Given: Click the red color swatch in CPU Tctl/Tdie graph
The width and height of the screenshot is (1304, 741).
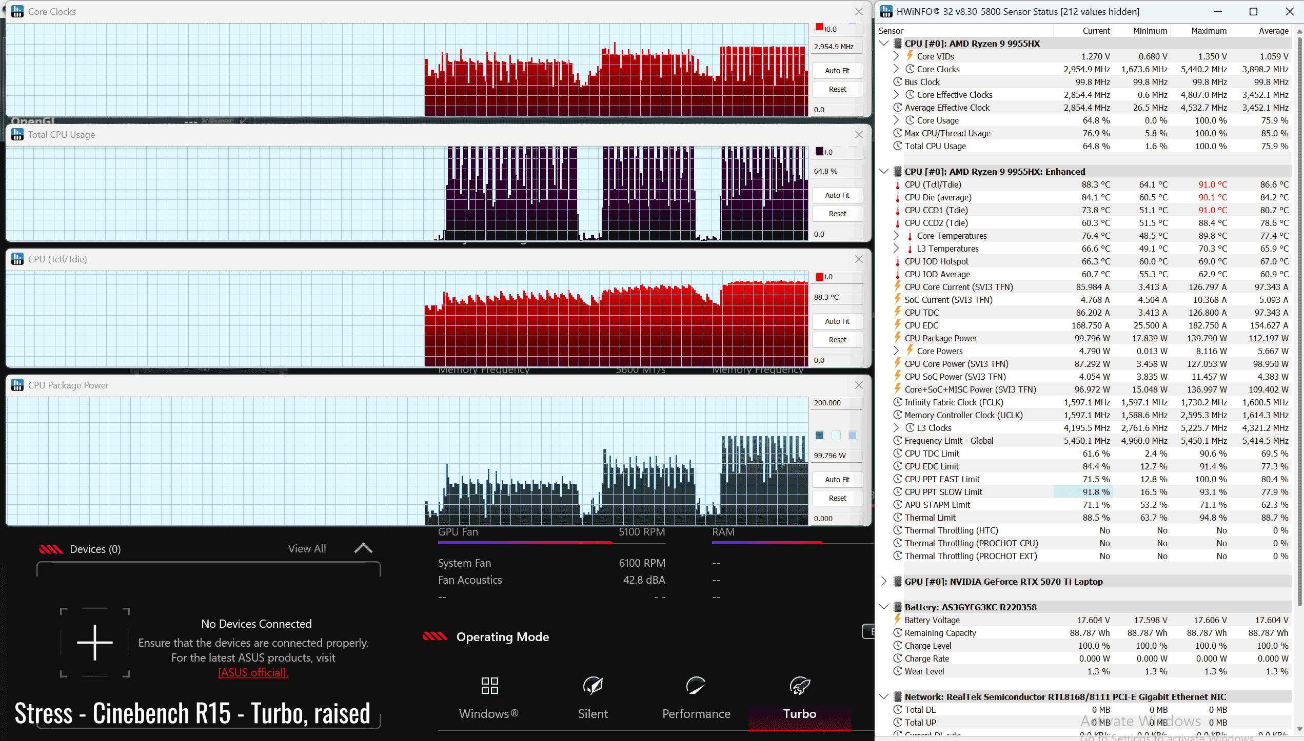Looking at the screenshot, I should click(820, 277).
